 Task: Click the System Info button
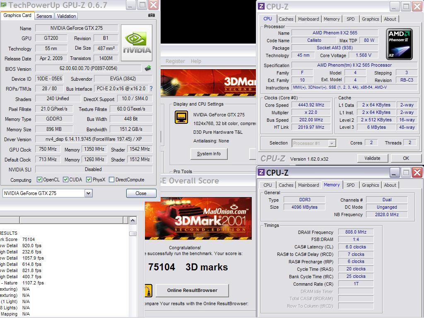click(x=209, y=154)
